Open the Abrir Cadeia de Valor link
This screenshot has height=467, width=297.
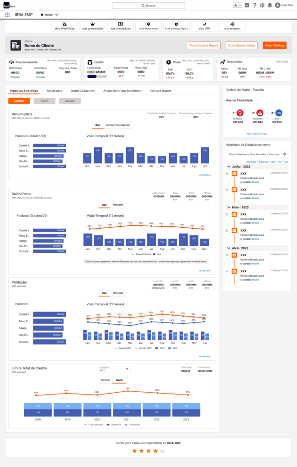[256, 134]
